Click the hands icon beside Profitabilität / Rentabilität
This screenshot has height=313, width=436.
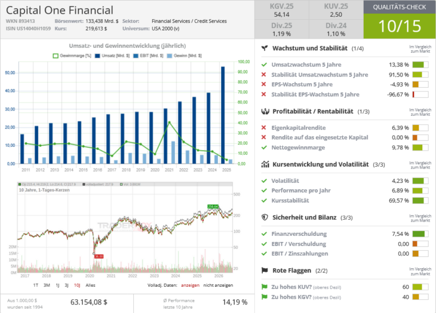point(265,112)
